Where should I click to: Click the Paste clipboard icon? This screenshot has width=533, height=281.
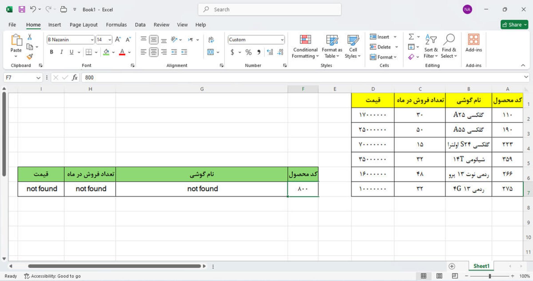pos(16,40)
